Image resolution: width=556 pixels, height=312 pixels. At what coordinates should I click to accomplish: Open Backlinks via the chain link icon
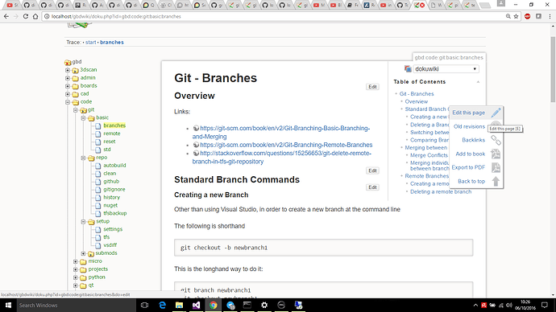(496, 140)
